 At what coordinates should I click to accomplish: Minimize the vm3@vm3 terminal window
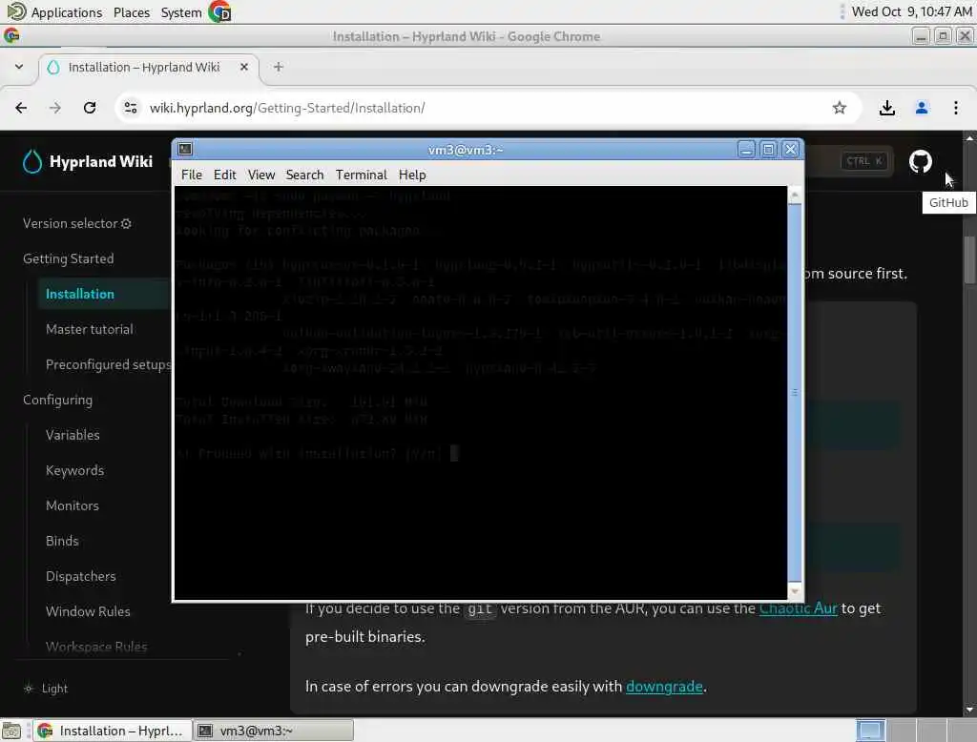(x=746, y=150)
